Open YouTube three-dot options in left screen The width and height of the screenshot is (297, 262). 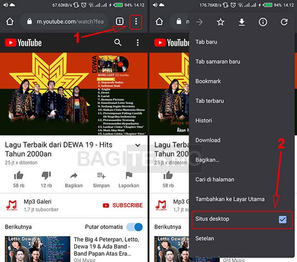point(138,43)
